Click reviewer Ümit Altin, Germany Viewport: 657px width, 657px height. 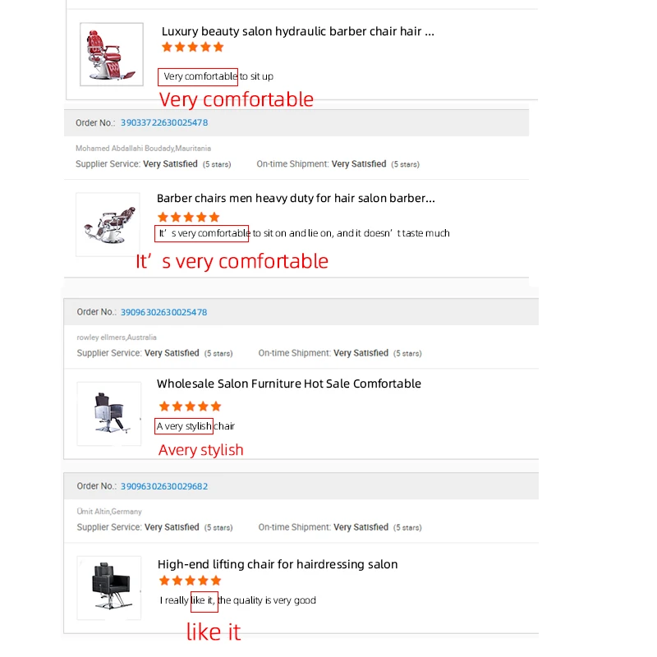click(109, 512)
